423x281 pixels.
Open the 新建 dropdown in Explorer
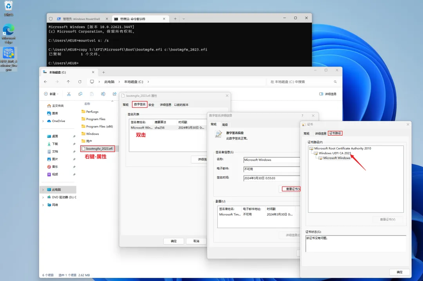tap(51, 94)
